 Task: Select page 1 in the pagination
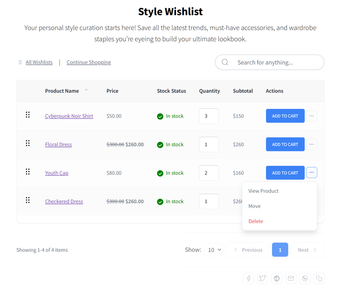click(x=280, y=250)
